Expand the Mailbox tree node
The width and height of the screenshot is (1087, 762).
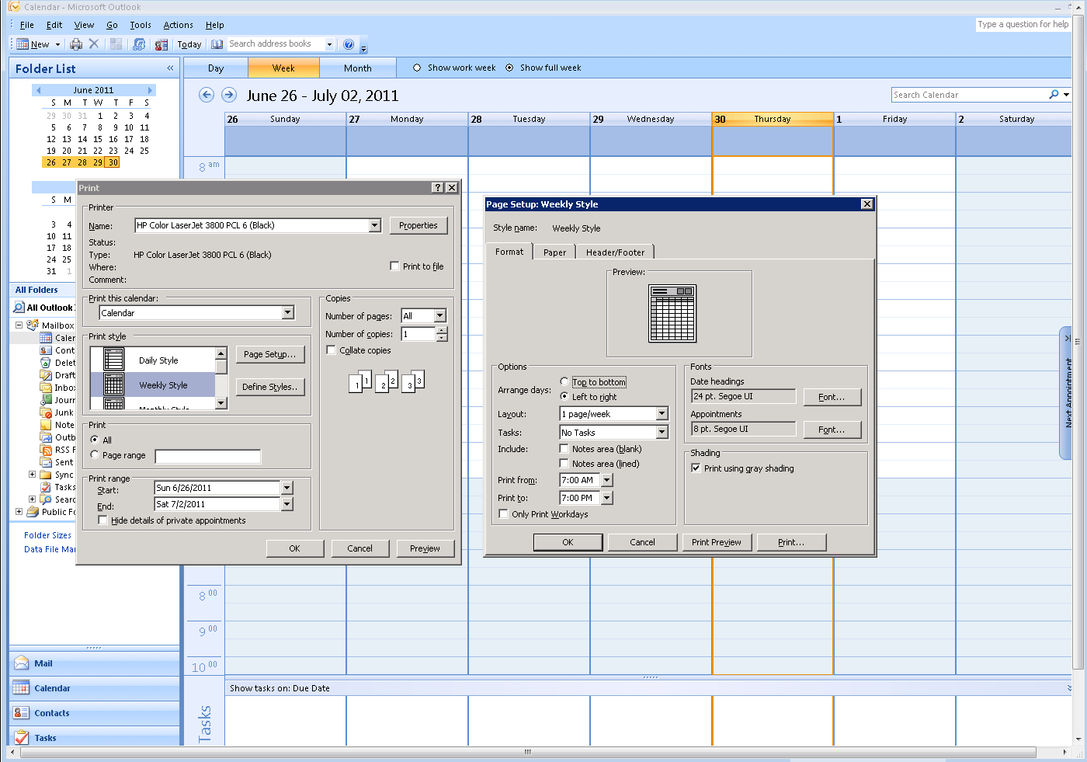click(x=19, y=325)
